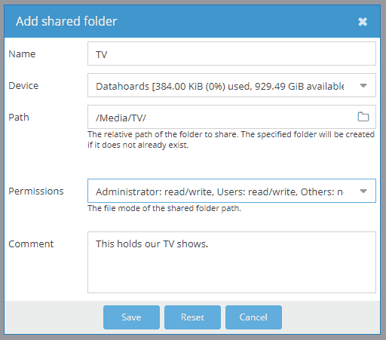Reset the form fields
This screenshot has height=340, width=386.
tap(192, 317)
